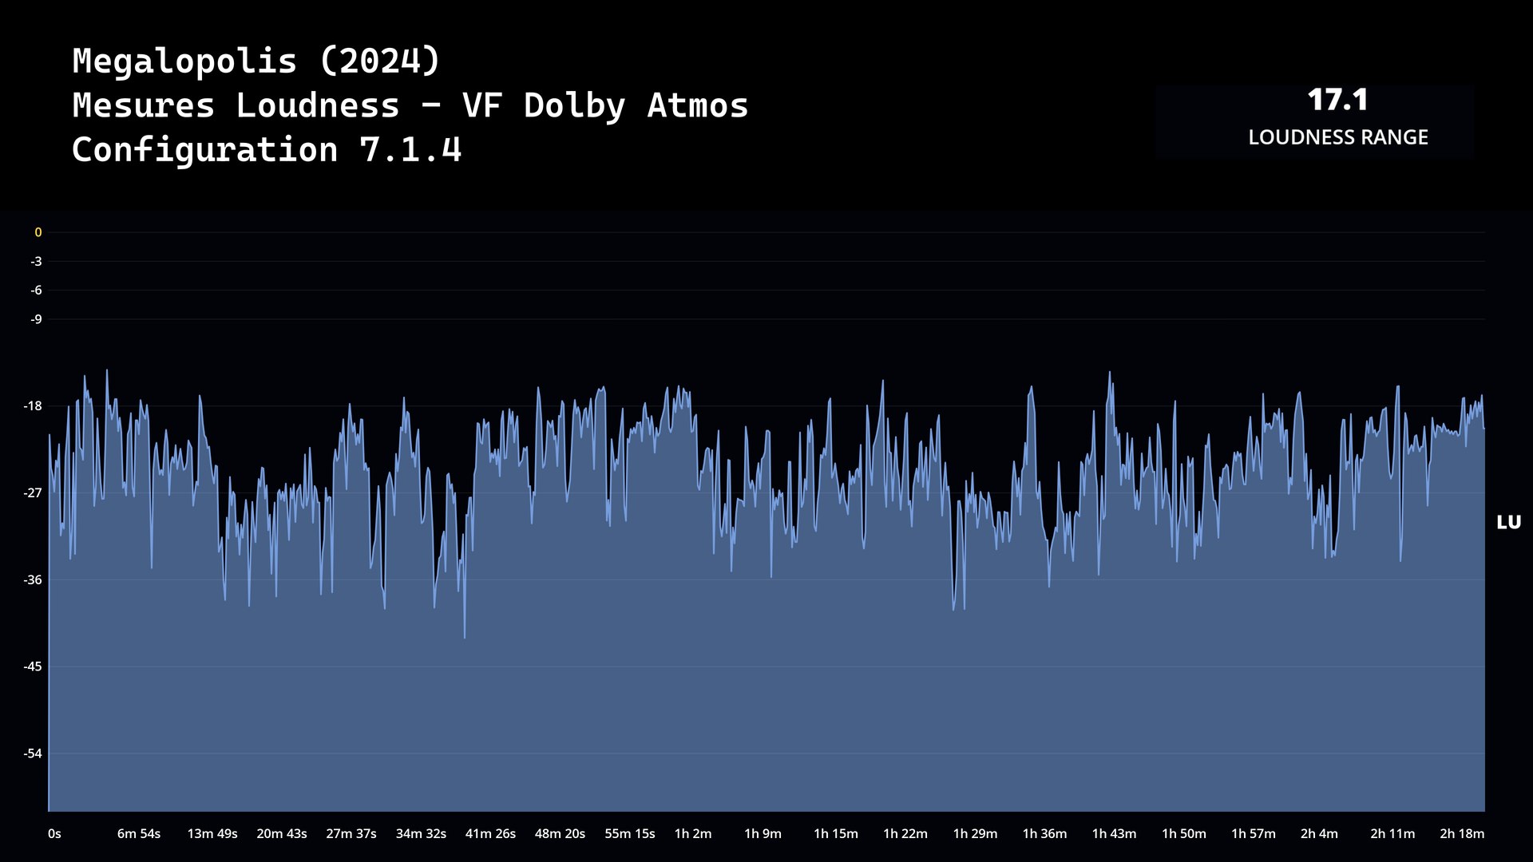Click the 41m 26s time label
The width and height of the screenshot is (1533, 862).
490,833
